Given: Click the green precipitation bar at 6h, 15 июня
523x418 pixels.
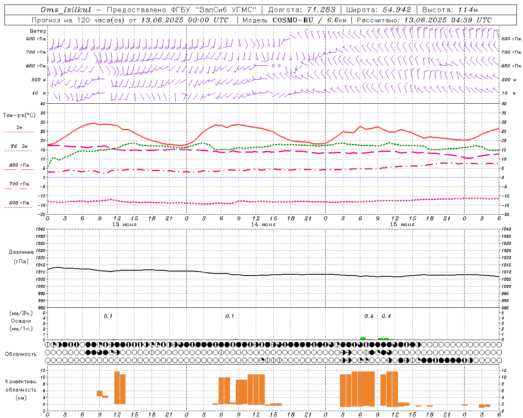Looking at the screenshot, I should point(363,338).
